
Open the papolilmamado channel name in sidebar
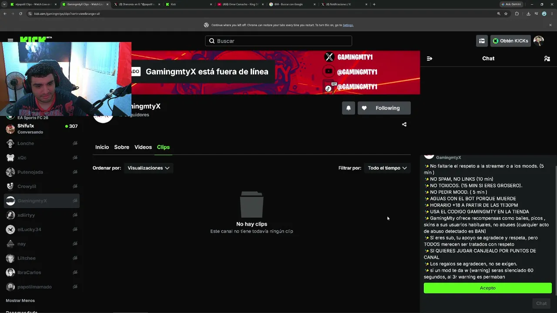pyautogui.click(x=35, y=287)
